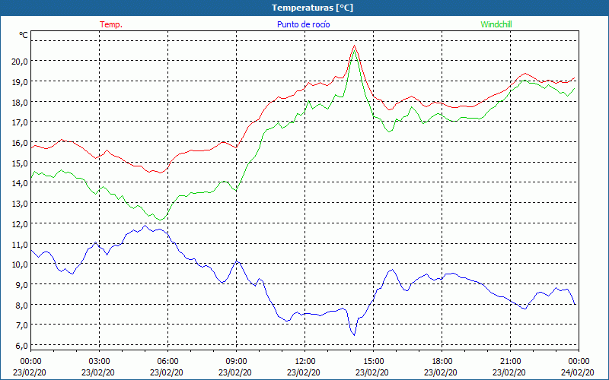The height and width of the screenshot is (380, 609).
Task: Click the "09:00" time label
Action: click(236, 362)
